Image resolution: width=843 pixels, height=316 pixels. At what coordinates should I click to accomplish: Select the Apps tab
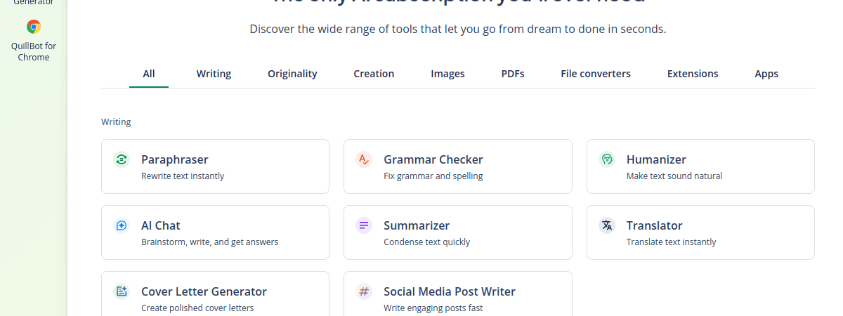pos(766,74)
